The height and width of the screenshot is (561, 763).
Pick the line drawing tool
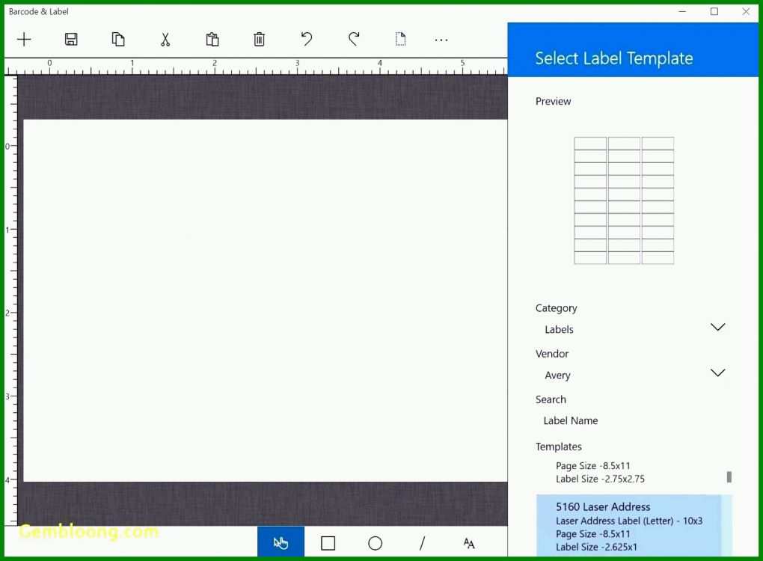[422, 543]
